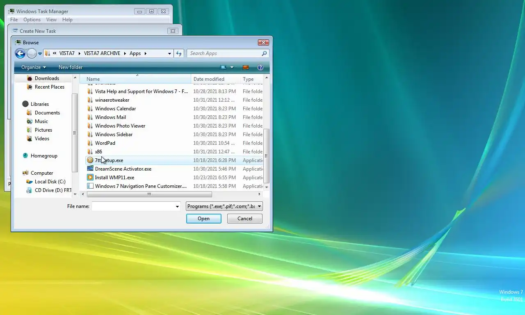Select the x86 folder
The width and height of the screenshot is (525, 315).
pos(98,152)
